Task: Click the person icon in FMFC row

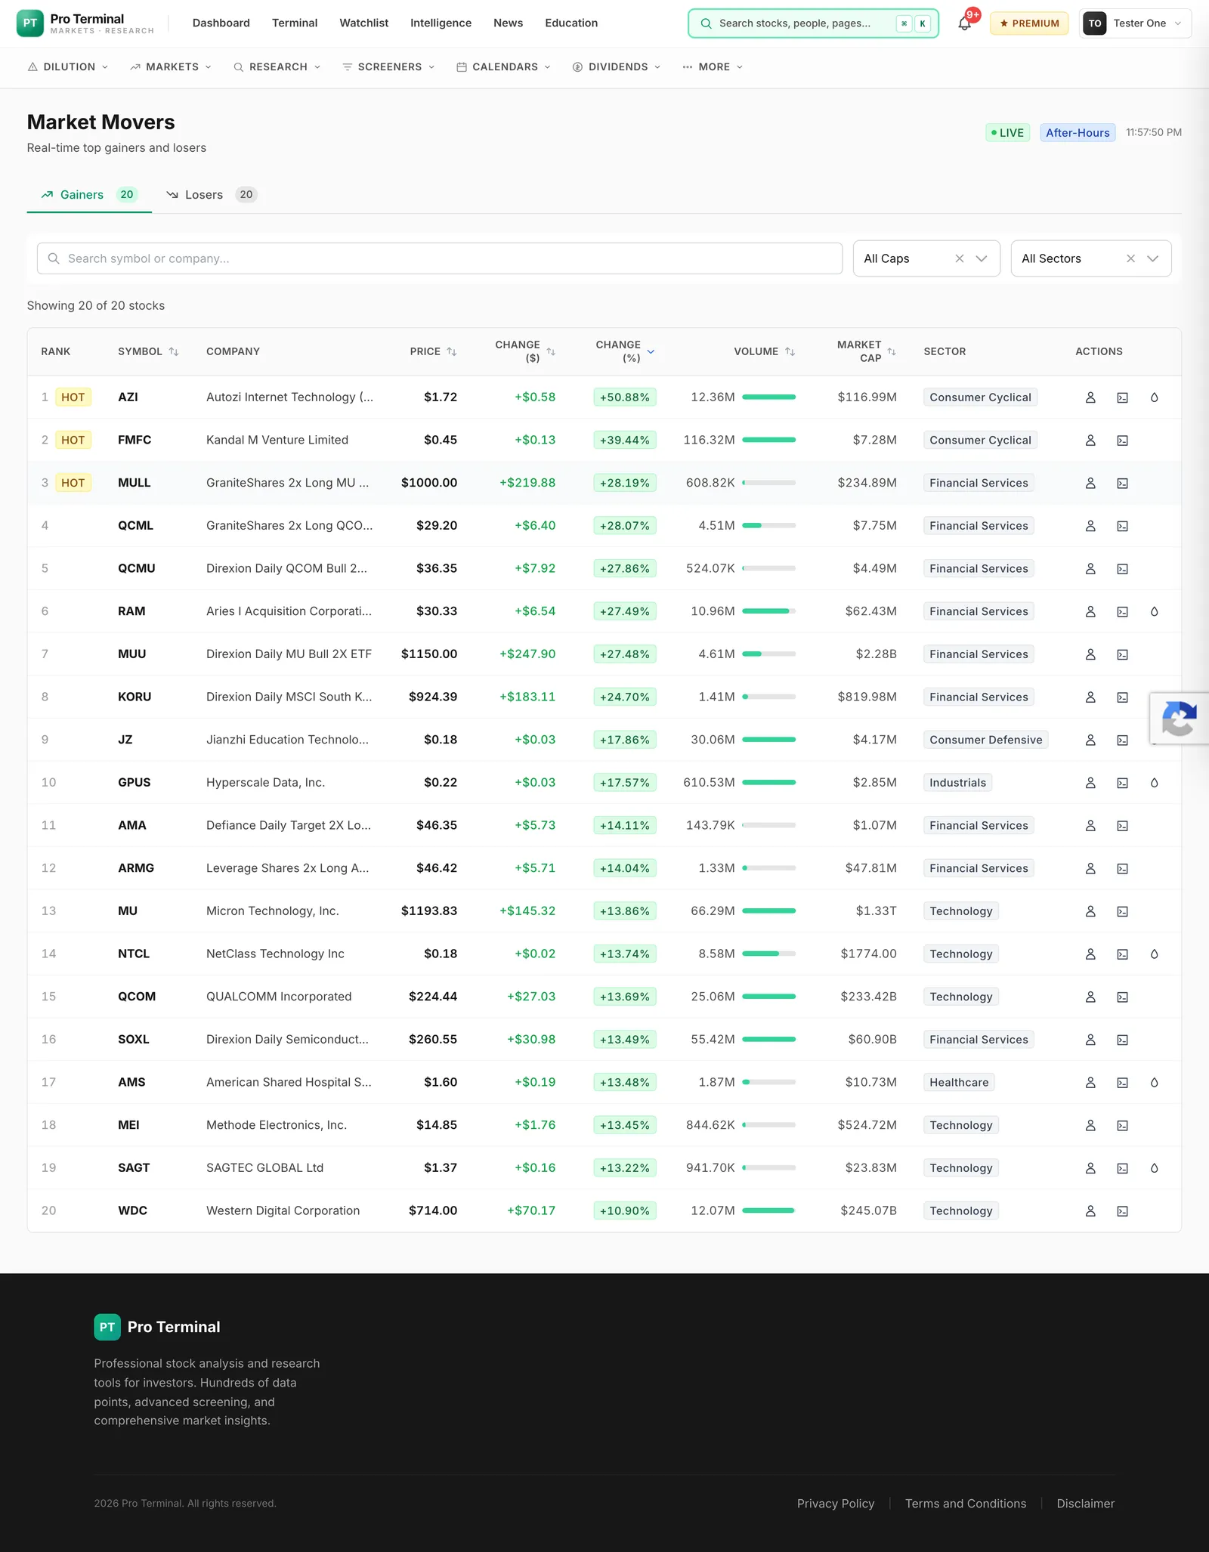Action: pyautogui.click(x=1090, y=441)
